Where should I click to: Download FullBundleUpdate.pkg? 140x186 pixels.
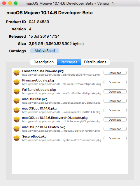(x=115, y=92)
